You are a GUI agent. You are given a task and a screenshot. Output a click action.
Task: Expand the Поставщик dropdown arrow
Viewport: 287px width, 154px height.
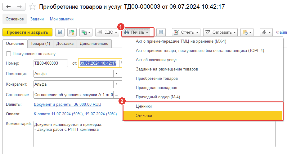point(116,74)
